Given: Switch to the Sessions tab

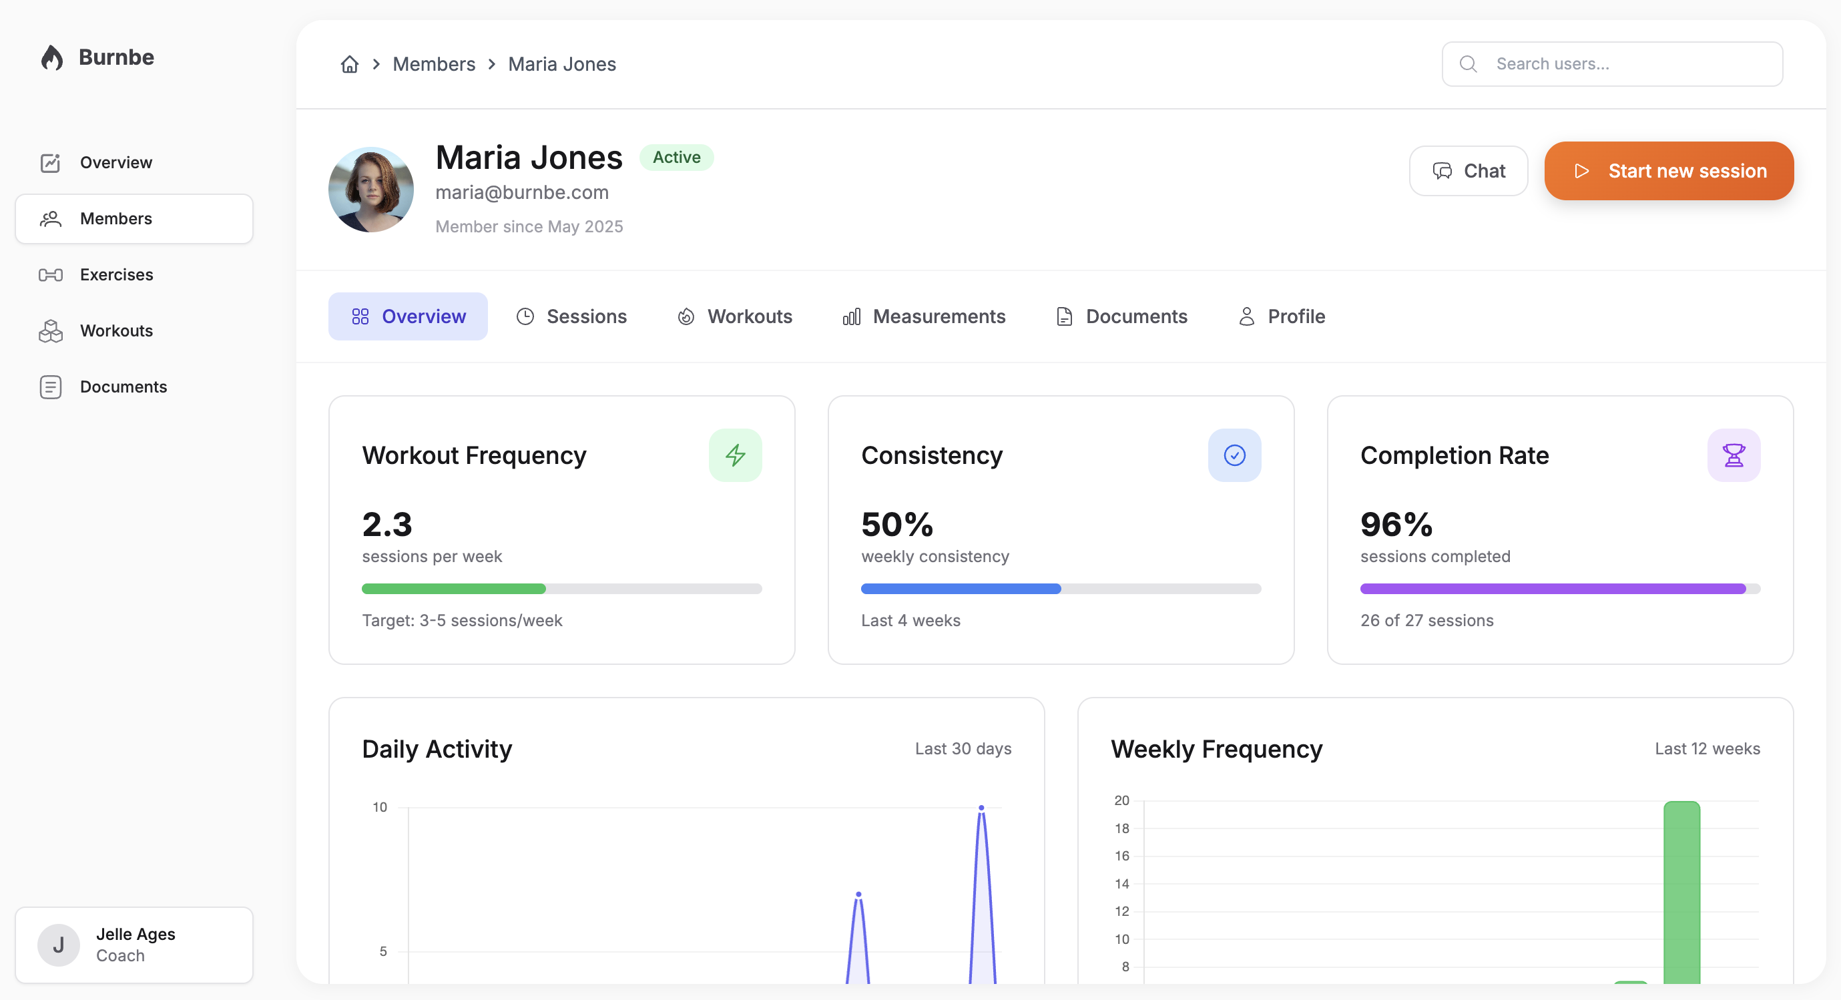Looking at the screenshot, I should tap(572, 316).
